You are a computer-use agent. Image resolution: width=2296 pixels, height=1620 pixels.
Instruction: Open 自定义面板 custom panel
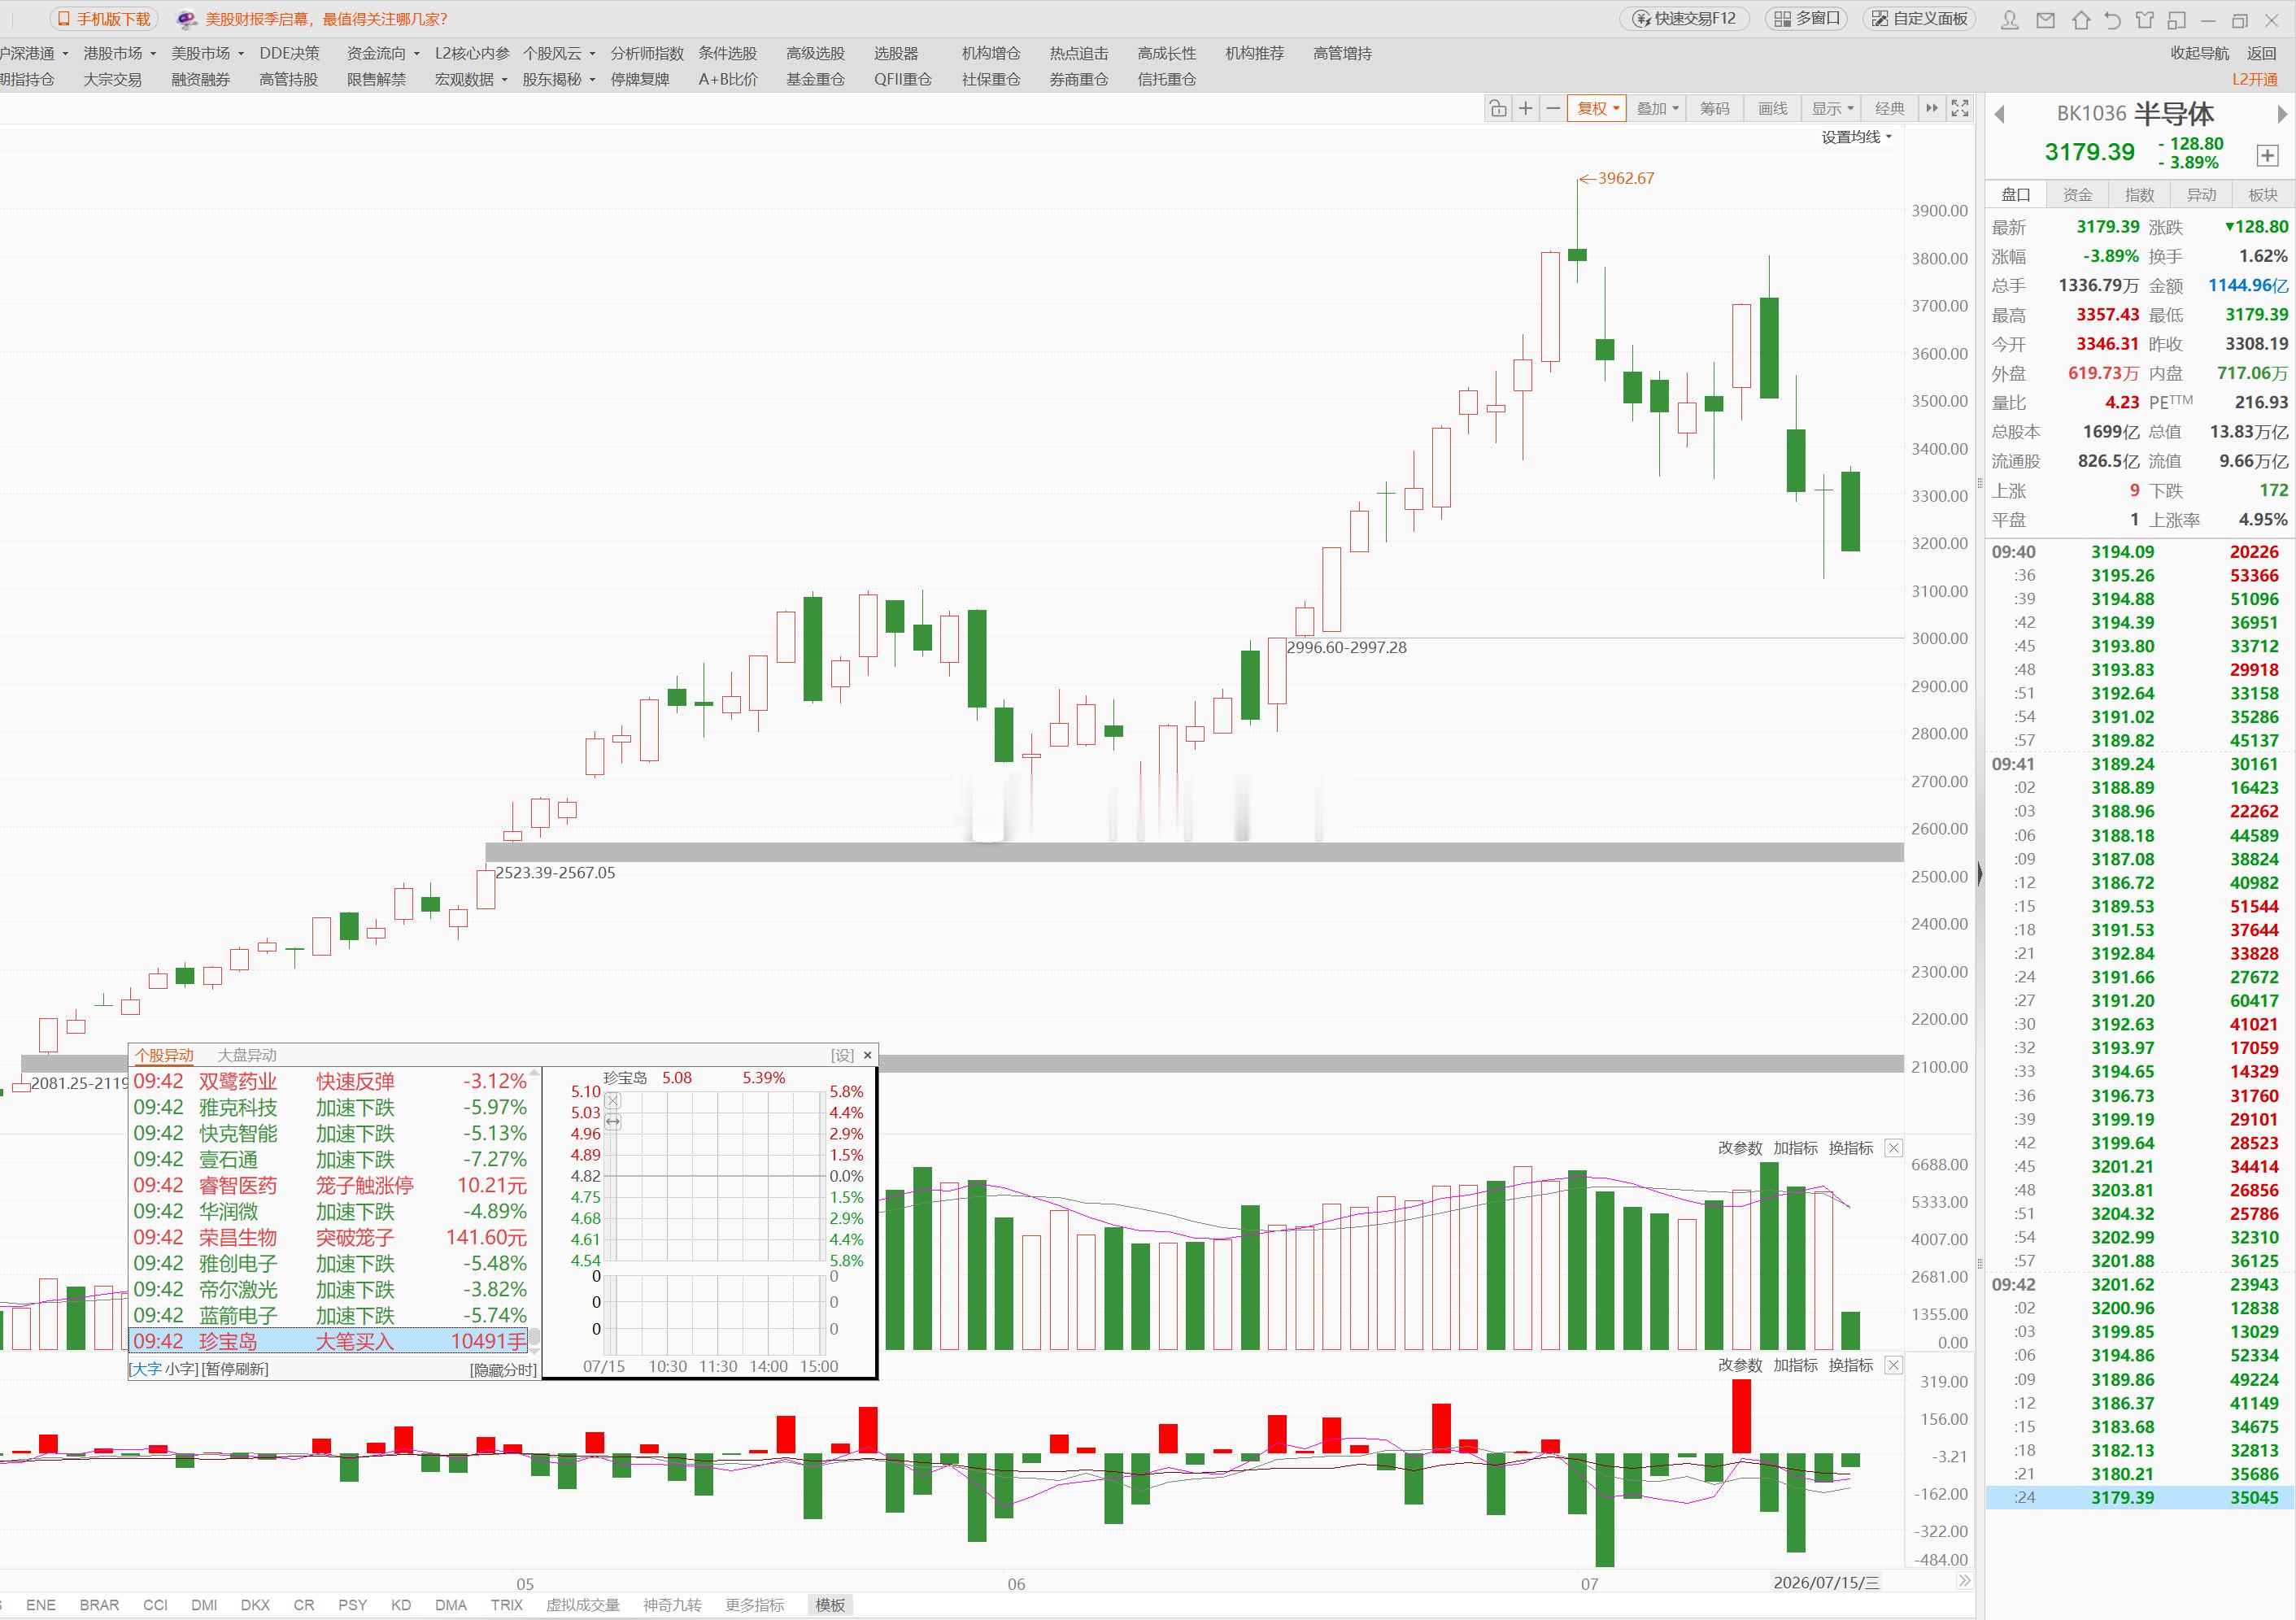[x=1920, y=19]
